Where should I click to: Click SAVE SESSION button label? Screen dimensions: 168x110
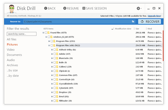pos(96,8)
